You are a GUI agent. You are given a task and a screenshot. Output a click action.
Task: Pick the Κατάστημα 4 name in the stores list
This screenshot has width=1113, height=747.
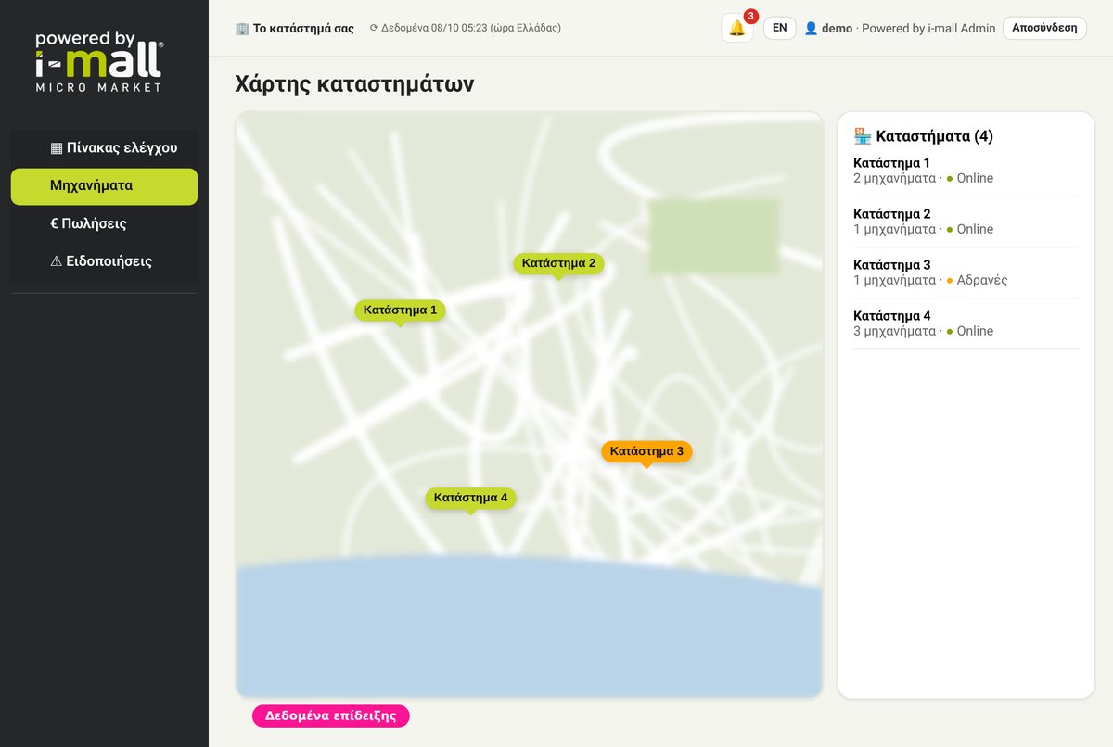pyautogui.click(x=891, y=316)
